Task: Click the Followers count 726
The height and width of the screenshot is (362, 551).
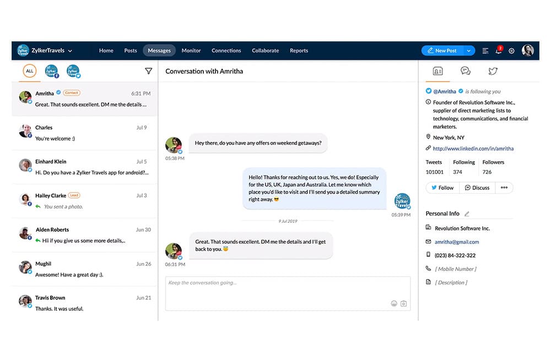Action: point(487,172)
